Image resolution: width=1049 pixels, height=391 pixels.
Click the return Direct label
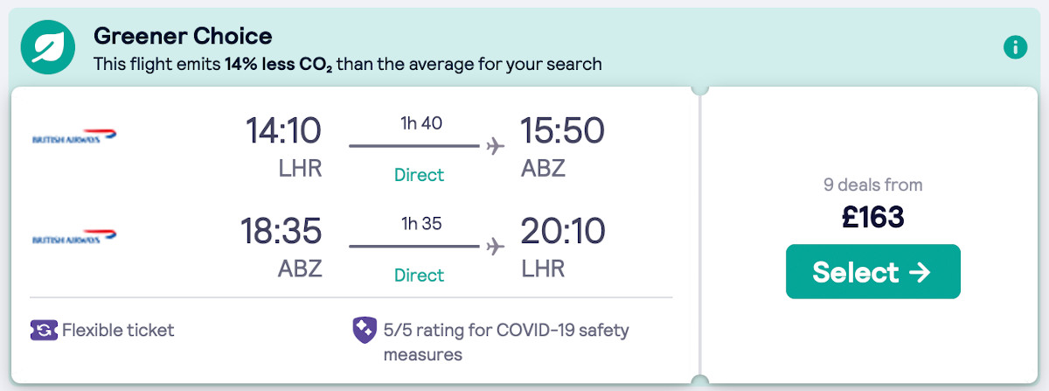click(419, 275)
